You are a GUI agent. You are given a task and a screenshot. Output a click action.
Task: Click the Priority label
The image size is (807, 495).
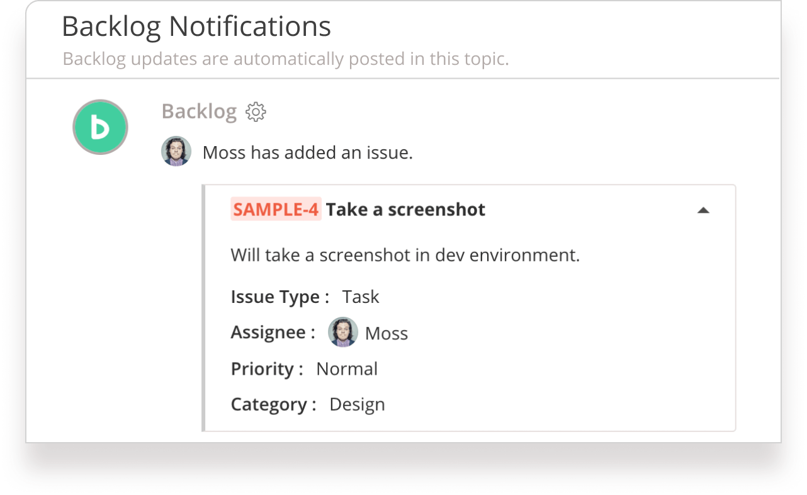coord(267,368)
